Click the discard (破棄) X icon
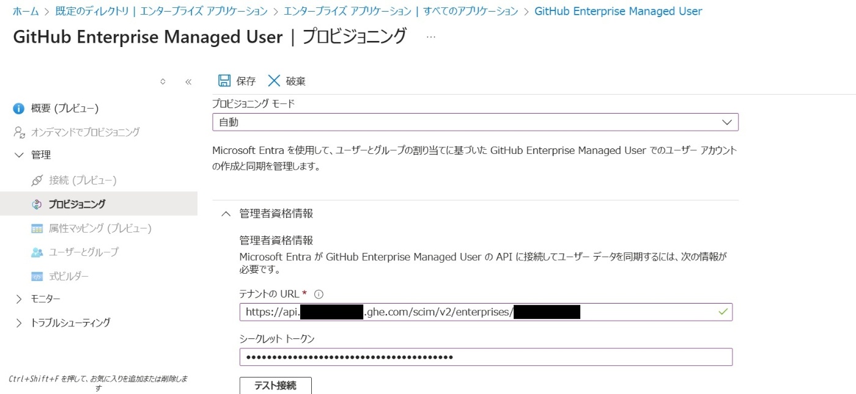 pos(274,81)
